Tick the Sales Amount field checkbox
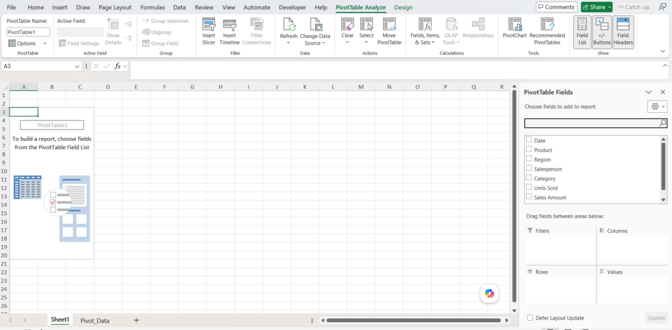 click(x=529, y=197)
